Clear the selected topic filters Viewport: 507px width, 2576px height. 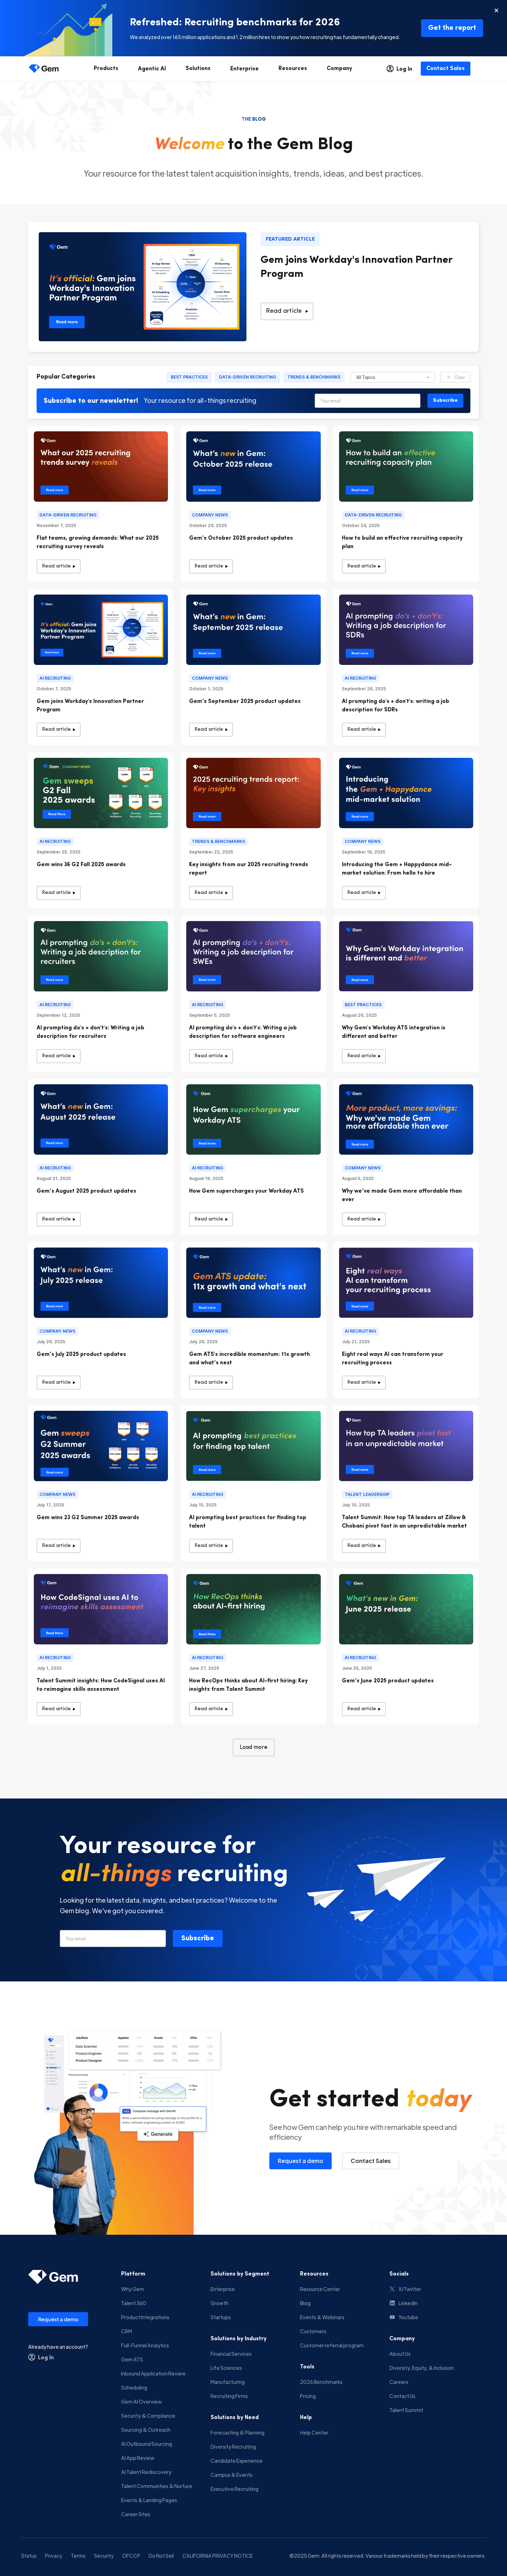455,377
